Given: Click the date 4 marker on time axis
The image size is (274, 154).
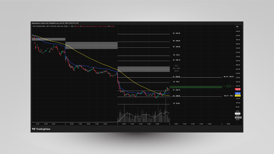Looking at the screenshot, I should point(170,124).
